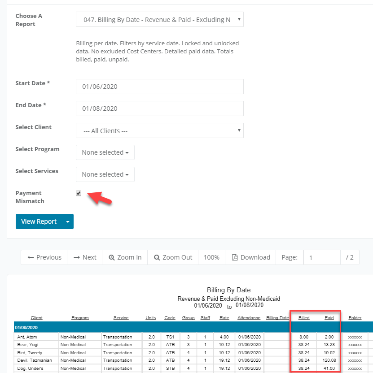Click the Page number input box
Viewport: 373px width, 373px height.
321,257
